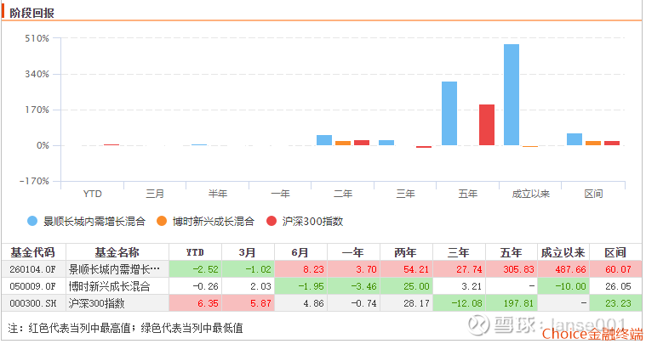The image size is (646, 344).
Task: Click the 三月 axis label
Action: [x=155, y=194]
